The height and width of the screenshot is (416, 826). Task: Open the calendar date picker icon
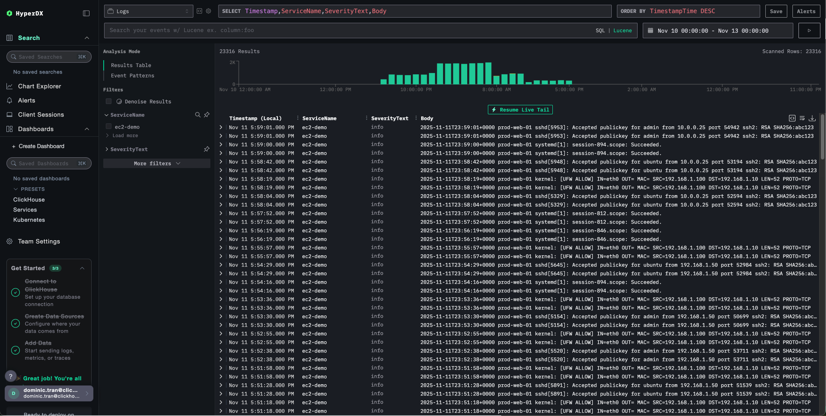pyautogui.click(x=650, y=30)
